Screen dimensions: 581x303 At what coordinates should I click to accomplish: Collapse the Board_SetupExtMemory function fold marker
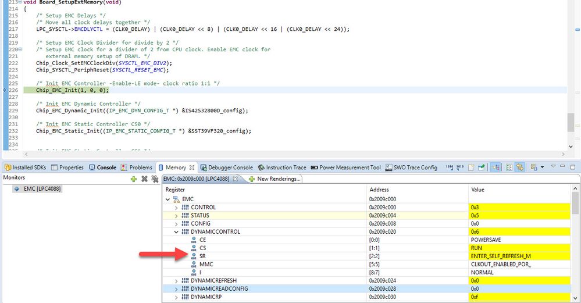tap(20, 2)
